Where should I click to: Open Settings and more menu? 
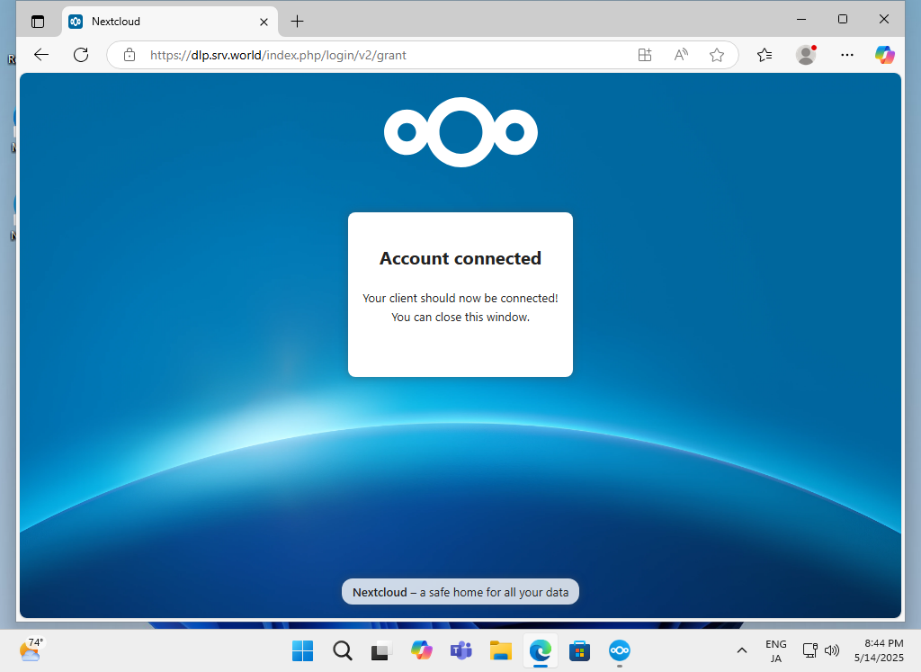click(x=847, y=55)
